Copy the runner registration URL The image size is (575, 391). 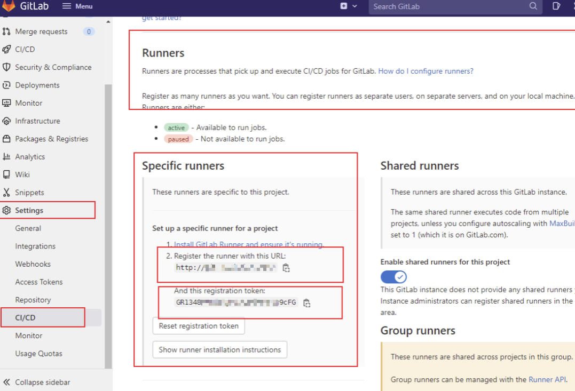(x=286, y=268)
